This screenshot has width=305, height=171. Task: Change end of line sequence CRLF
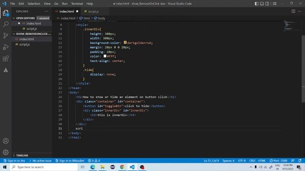[x=252, y=161]
